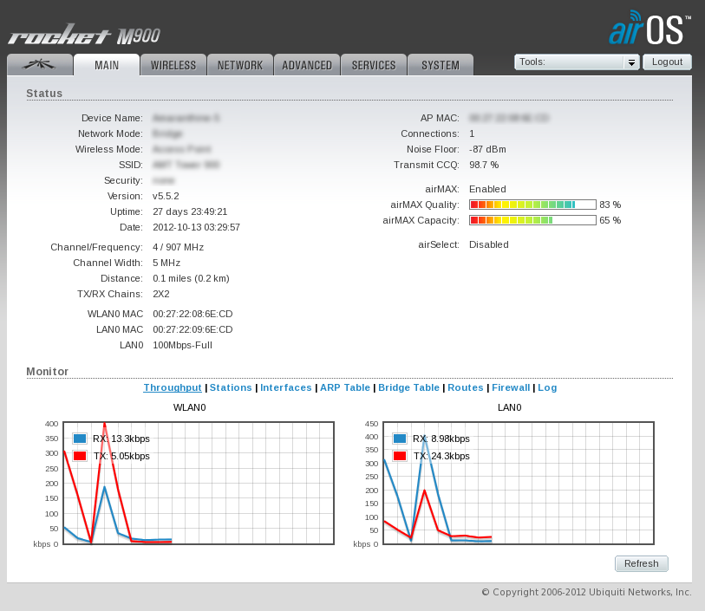Click the LAN0 throughput graph
This screenshot has width=705, height=611.
519,483
